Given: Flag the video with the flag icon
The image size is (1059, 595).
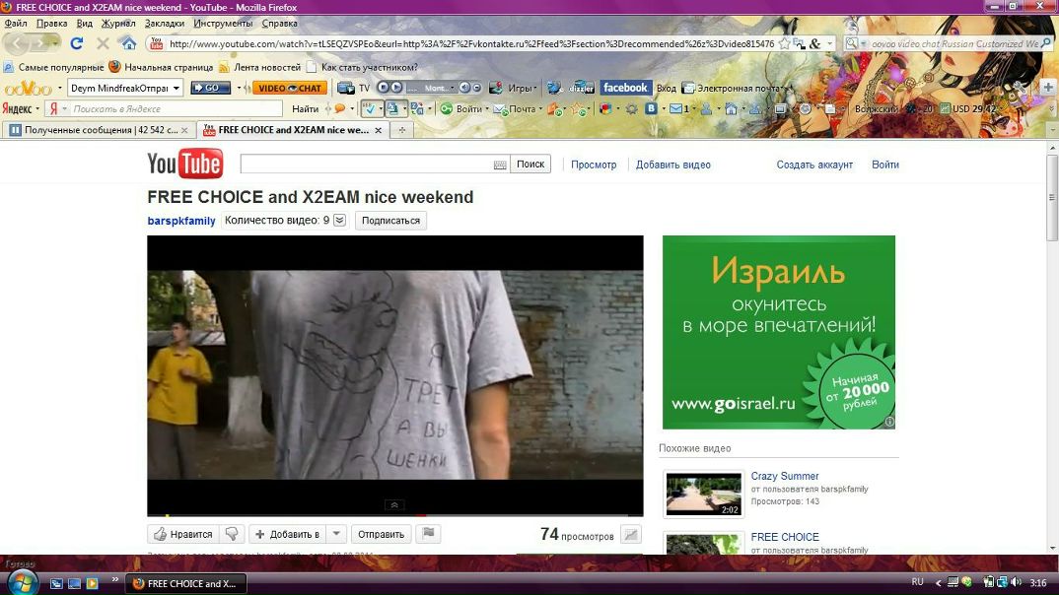Looking at the screenshot, I should [427, 534].
